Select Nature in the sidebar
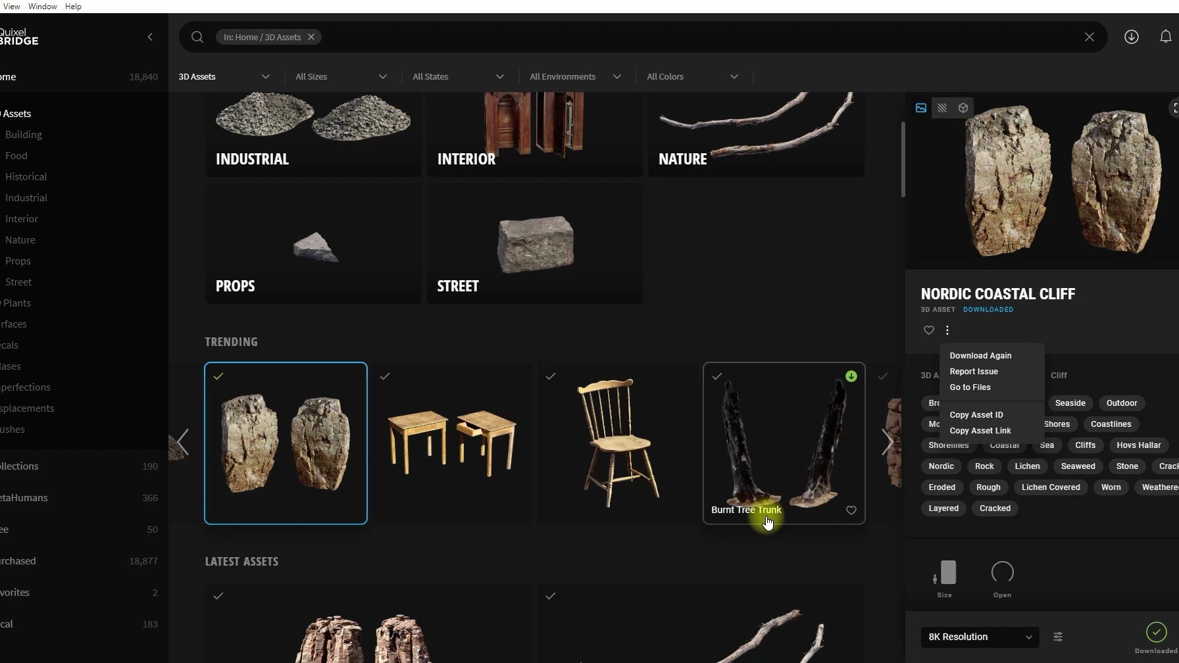This screenshot has height=663, width=1179. click(20, 240)
